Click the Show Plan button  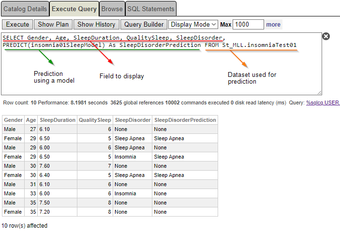click(53, 24)
